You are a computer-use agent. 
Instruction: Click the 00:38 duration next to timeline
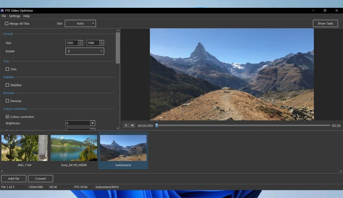336,126
